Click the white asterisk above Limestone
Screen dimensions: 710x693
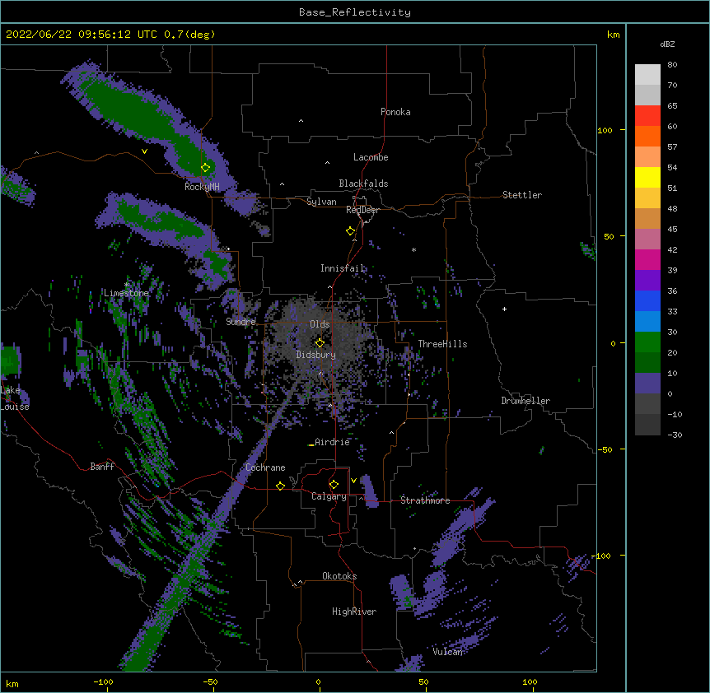click(127, 285)
